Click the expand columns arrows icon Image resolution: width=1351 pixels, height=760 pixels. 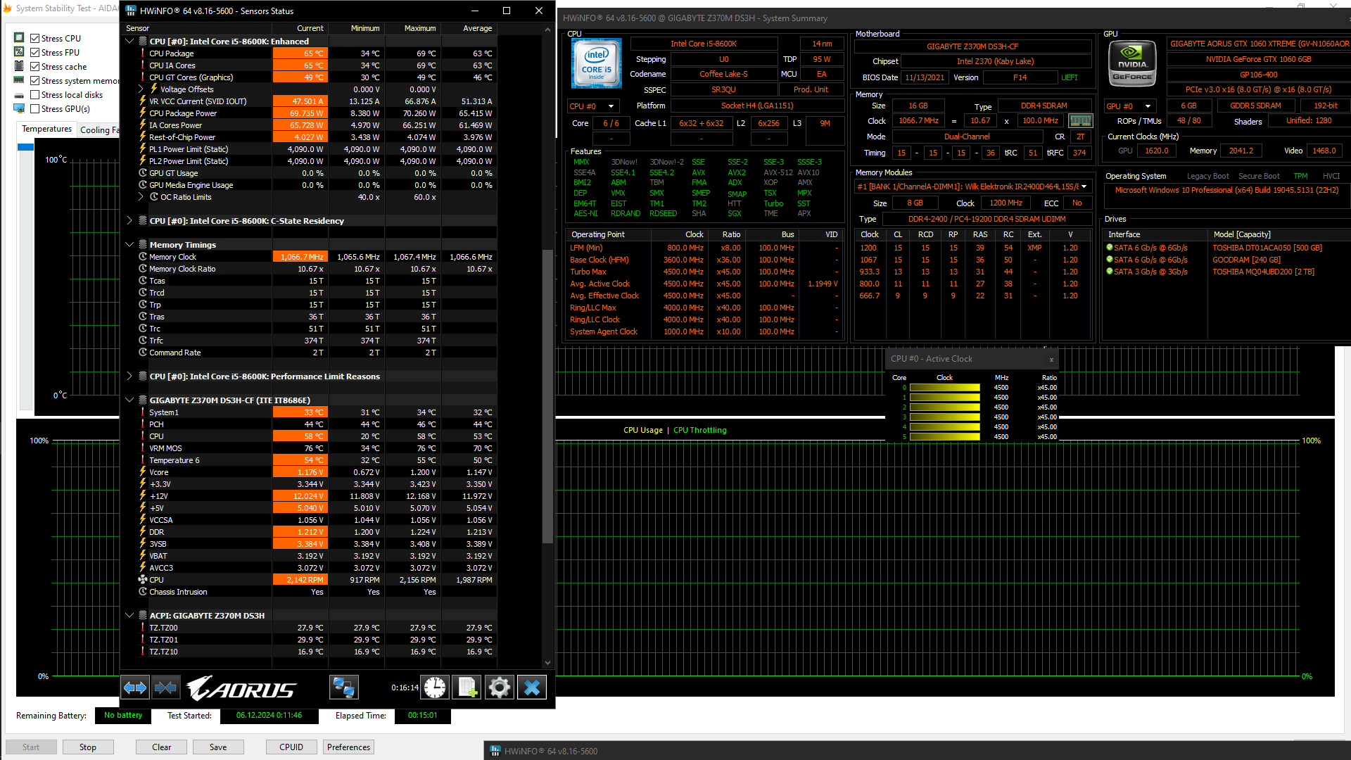[x=134, y=688]
